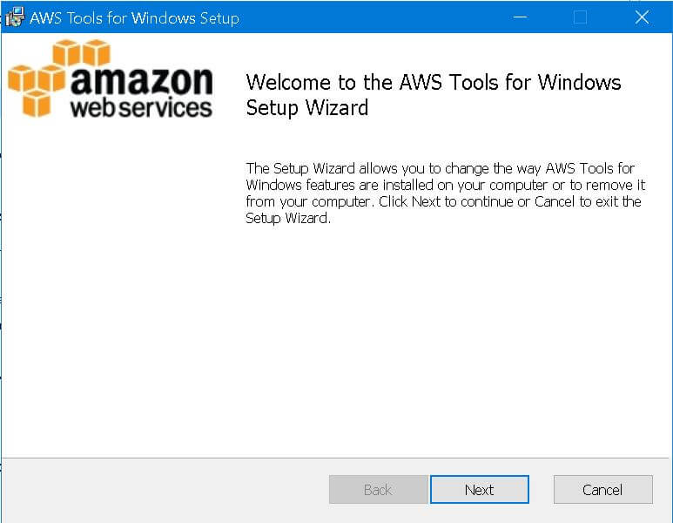Viewport: 673px width, 523px height.
Task: Minimize the AWS Tools Setup window
Action: point(520,17)
